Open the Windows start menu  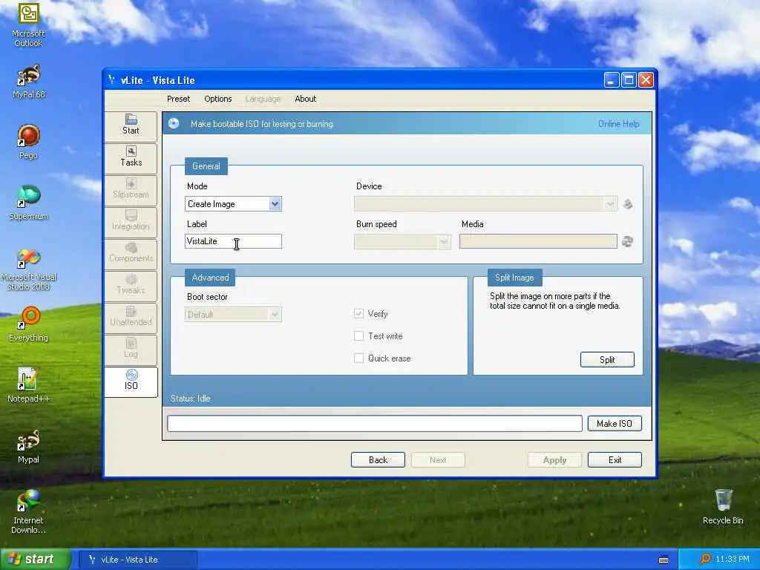click(35, 560)
